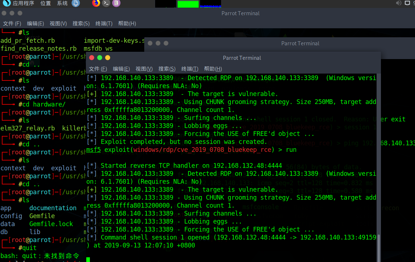
Task: Click the Parrot logo in the top panel
Action: pos(7,3)
